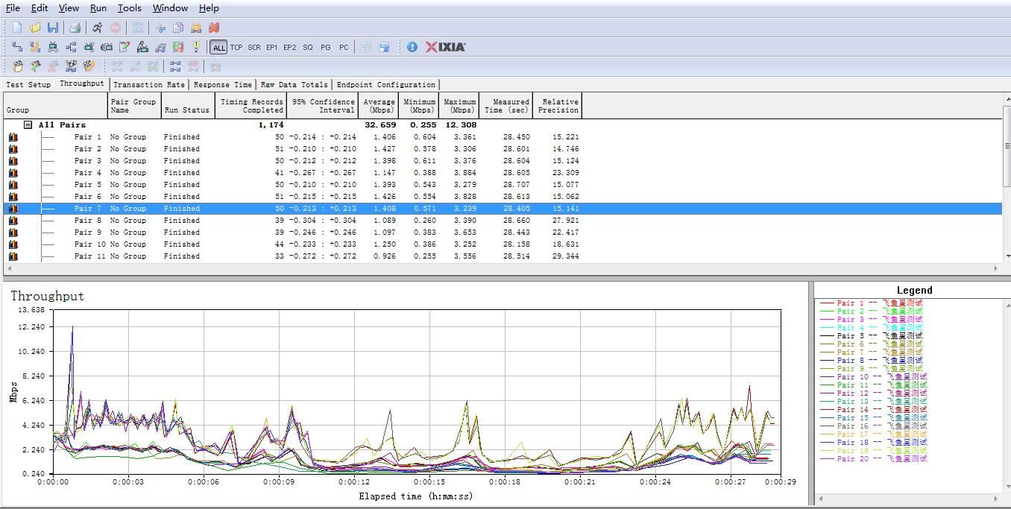Screen dimensions: 1011x509
Task: Toggle the EP1 filter button
Action: [x=272, y=47]
